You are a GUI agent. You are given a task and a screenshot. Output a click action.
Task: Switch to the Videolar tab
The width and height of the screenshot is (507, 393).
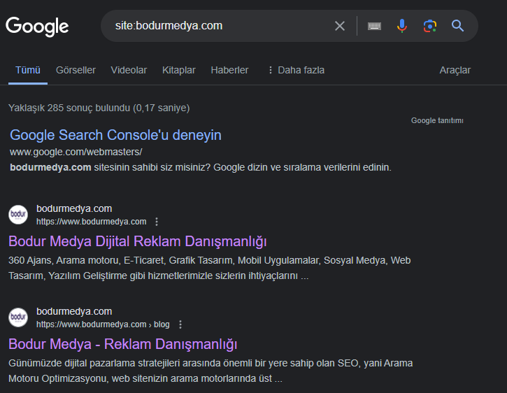point(129,70)
